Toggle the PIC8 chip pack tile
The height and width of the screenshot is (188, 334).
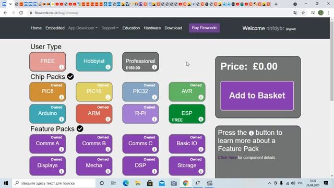tap(47, 92)
